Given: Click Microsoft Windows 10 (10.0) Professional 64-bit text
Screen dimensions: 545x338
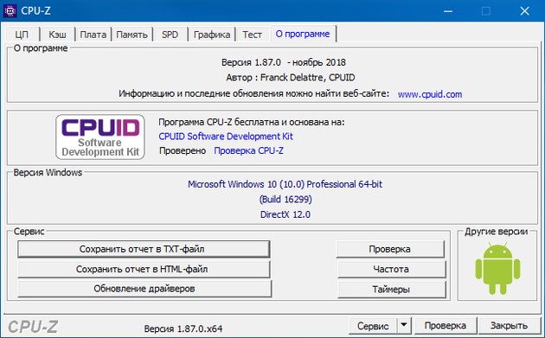Looking at the screenshot, I should coord(285,184).
